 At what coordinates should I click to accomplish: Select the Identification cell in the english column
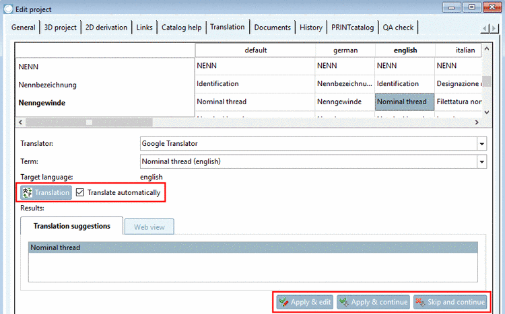[405, 84]
